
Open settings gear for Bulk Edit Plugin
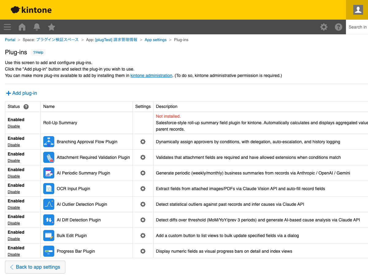143,236
